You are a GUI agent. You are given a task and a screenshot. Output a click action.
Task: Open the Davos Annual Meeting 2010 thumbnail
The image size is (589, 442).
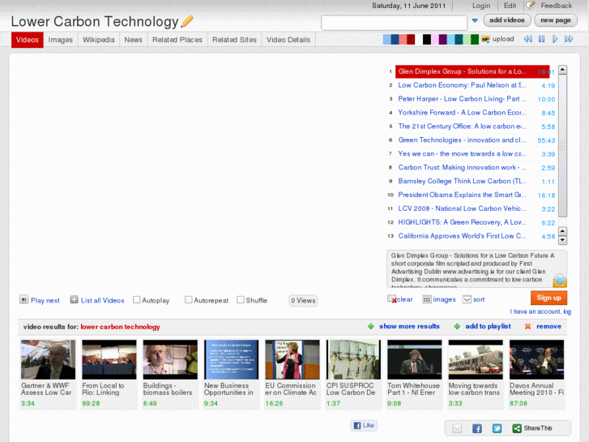point(536,359)
